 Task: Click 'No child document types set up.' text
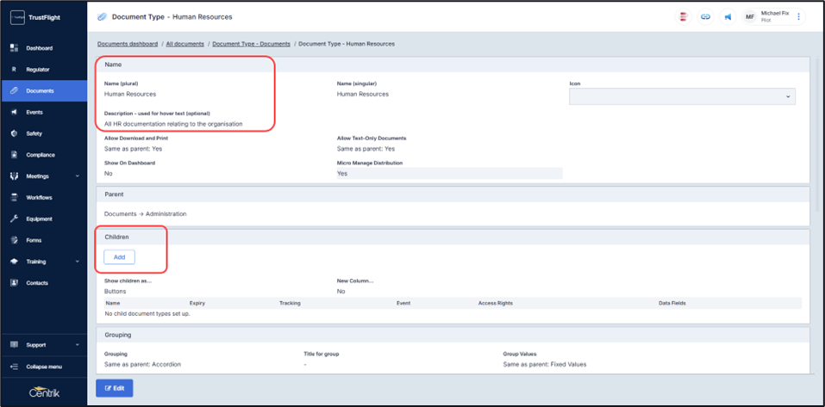(x=147, y=313)
